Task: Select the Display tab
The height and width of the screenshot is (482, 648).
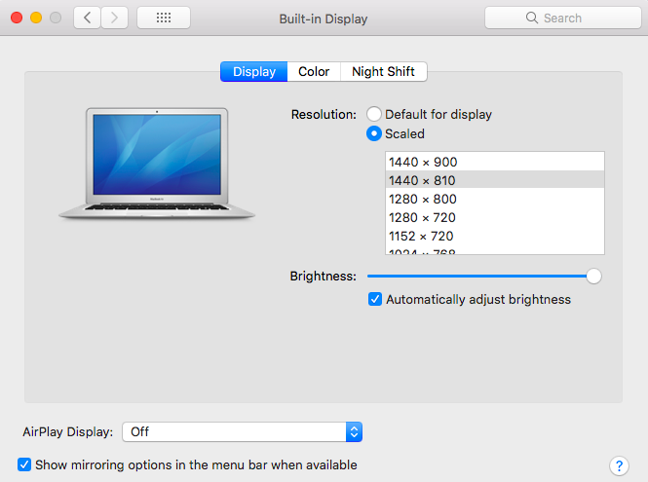Action: click(x=253, y=72)
